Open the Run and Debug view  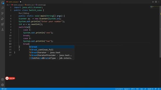pyautogui.click(x=3, y=19)
